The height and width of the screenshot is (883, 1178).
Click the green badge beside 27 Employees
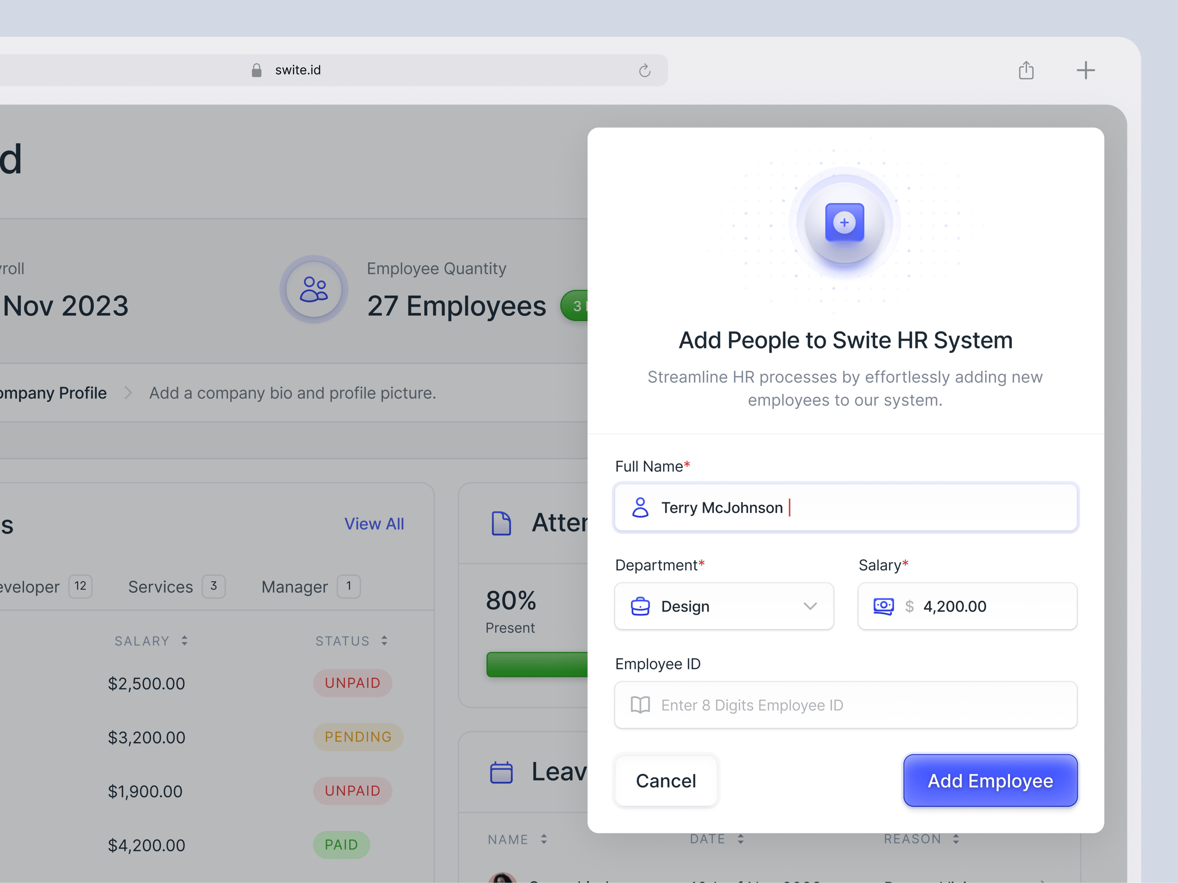(574, 305)
